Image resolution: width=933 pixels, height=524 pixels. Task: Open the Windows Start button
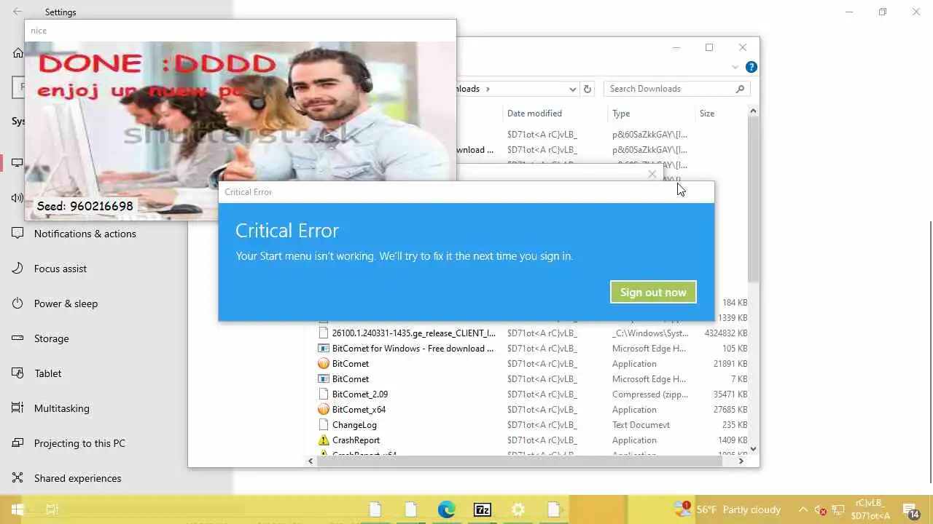(17, 509)
